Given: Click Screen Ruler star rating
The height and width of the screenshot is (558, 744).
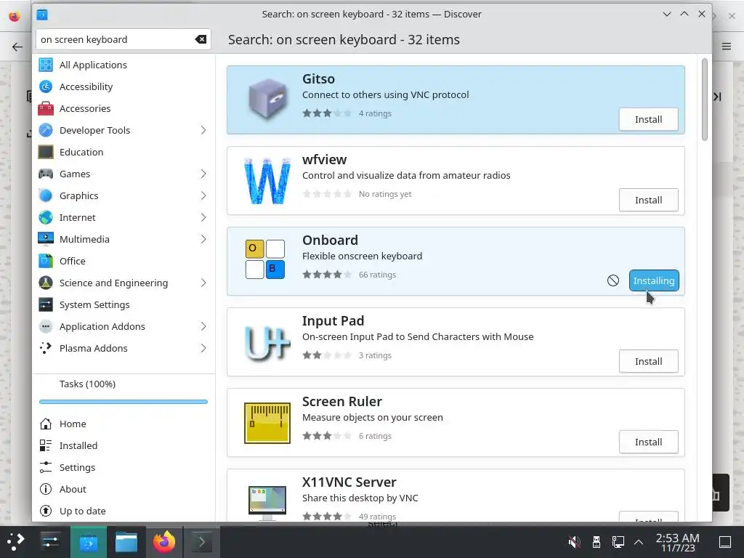Looking at the screenshot, I should click(x=327, y=436).
